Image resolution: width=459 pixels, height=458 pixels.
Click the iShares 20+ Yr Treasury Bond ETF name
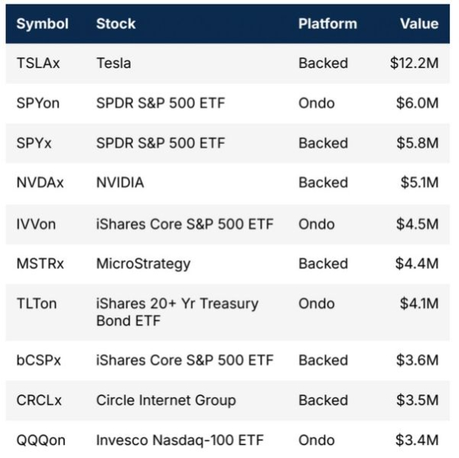click(177, 312)
